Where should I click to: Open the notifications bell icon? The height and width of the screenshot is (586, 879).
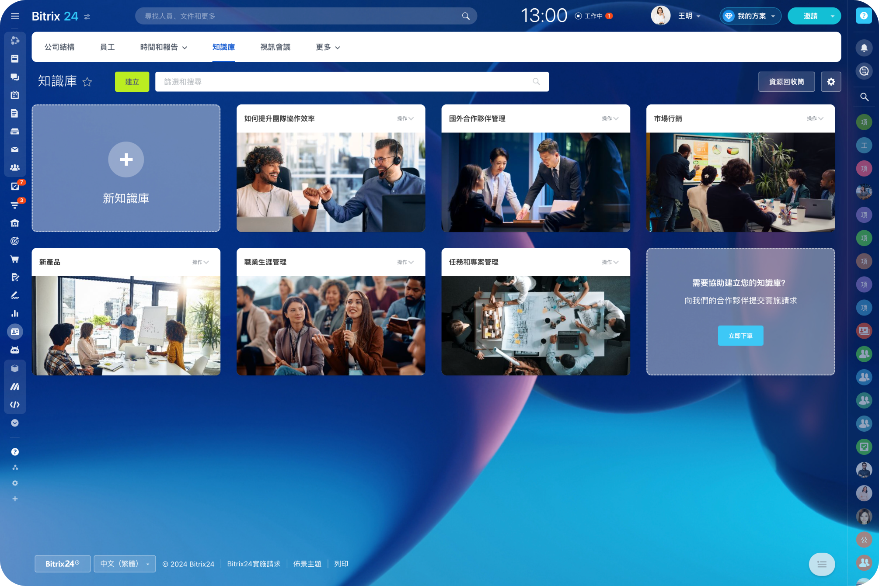(864, 48)
